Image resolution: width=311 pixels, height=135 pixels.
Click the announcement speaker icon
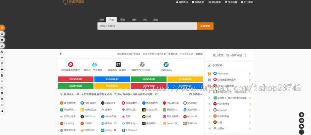pos(61,54)
